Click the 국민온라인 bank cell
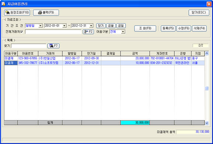Image resolution: width=213 pixels, height=144 pixels. [x=183, y=63]
